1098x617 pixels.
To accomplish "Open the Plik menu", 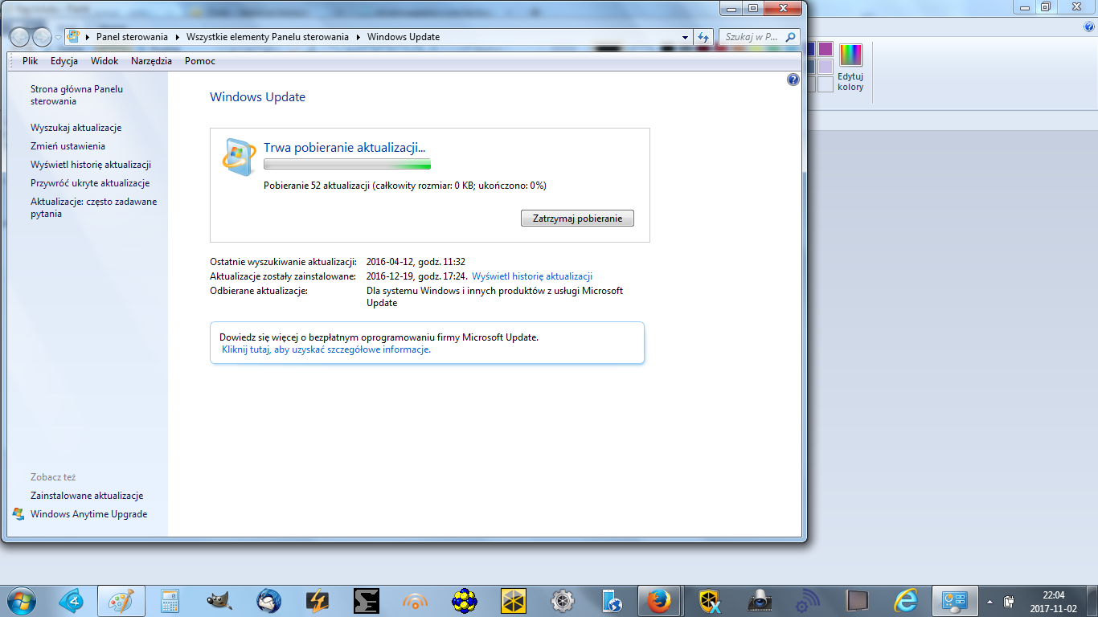I will coord(31,61).
